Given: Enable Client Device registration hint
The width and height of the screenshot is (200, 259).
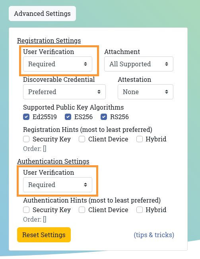Looking at the screenshot, I should pyautogui.click(x=82, y=139).
